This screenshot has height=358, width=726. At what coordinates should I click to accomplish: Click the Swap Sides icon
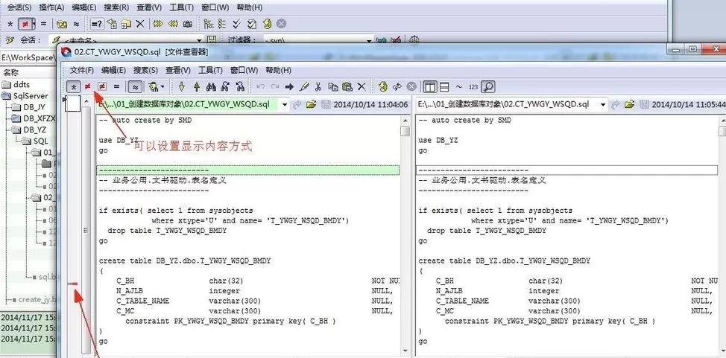tap(397, 86)
